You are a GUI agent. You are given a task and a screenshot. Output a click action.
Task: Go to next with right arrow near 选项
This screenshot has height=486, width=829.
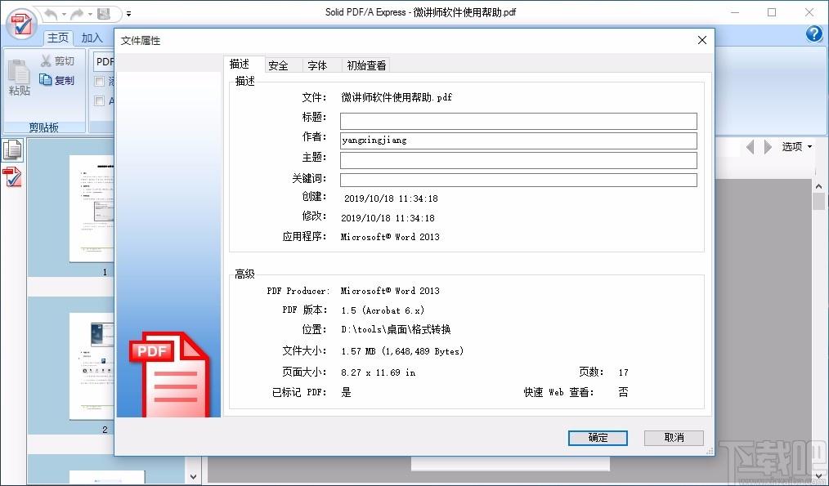tap(768, 147)
